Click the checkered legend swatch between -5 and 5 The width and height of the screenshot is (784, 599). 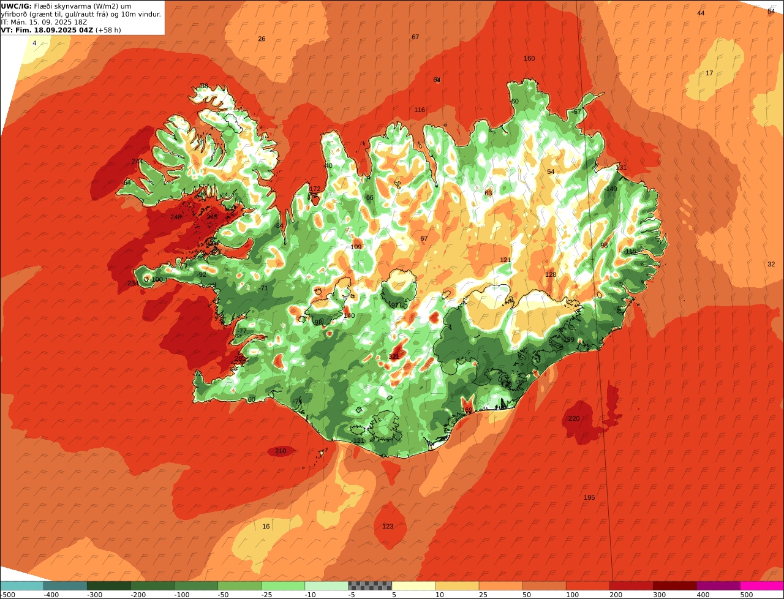pos(370,586)
